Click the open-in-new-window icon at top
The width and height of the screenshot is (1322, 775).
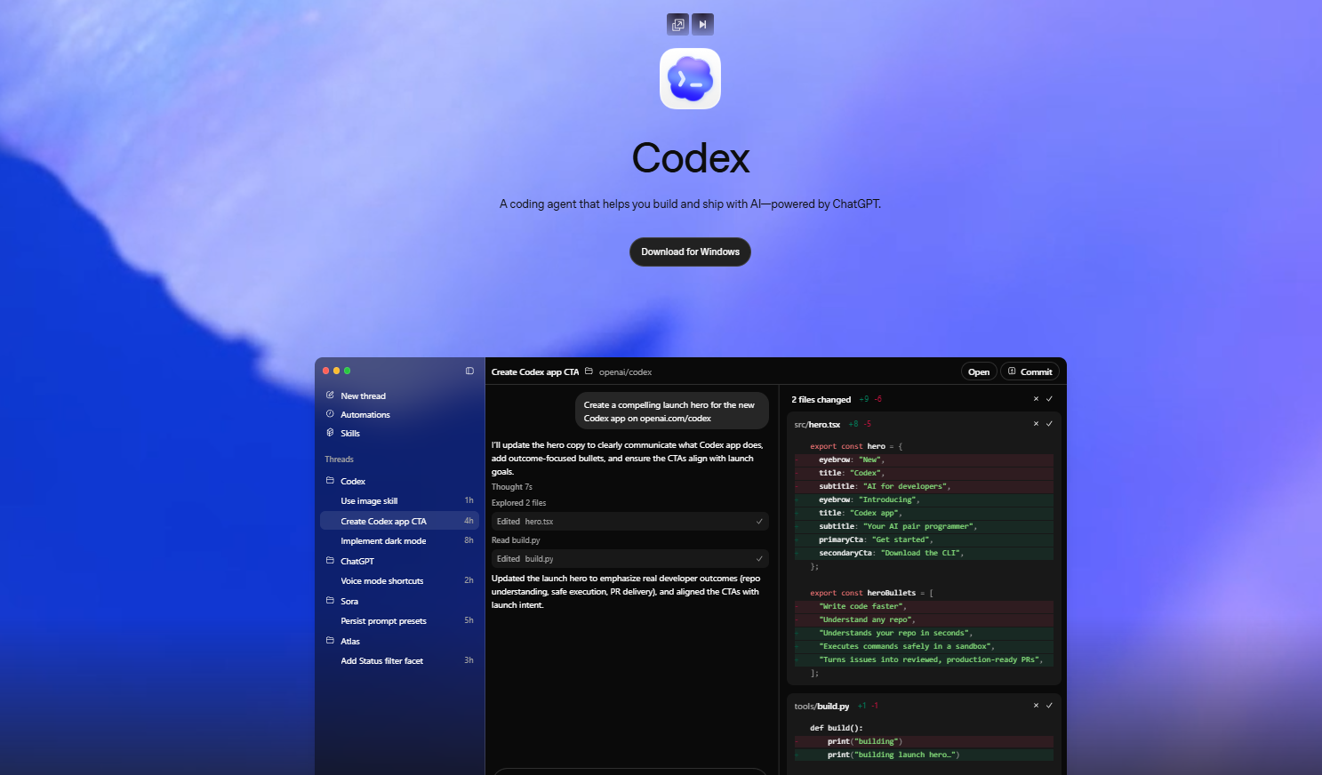coord(678,25)
